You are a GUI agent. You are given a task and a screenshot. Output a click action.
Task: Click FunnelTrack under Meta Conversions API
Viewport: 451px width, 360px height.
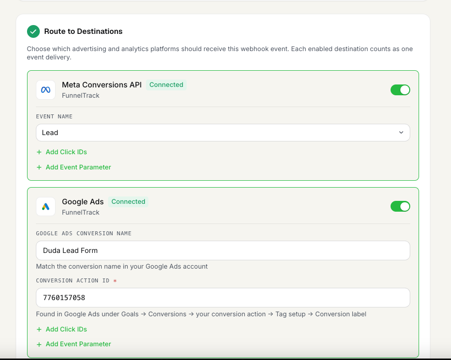tap(81, 95)
